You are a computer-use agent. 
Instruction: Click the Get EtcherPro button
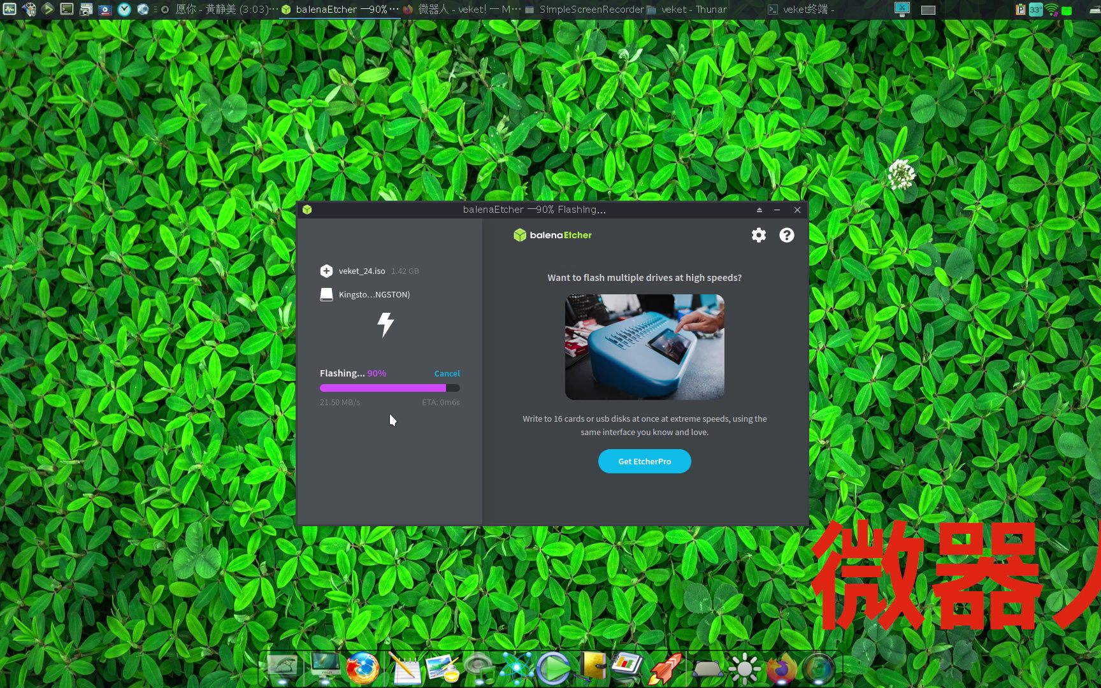click(644, 461)
